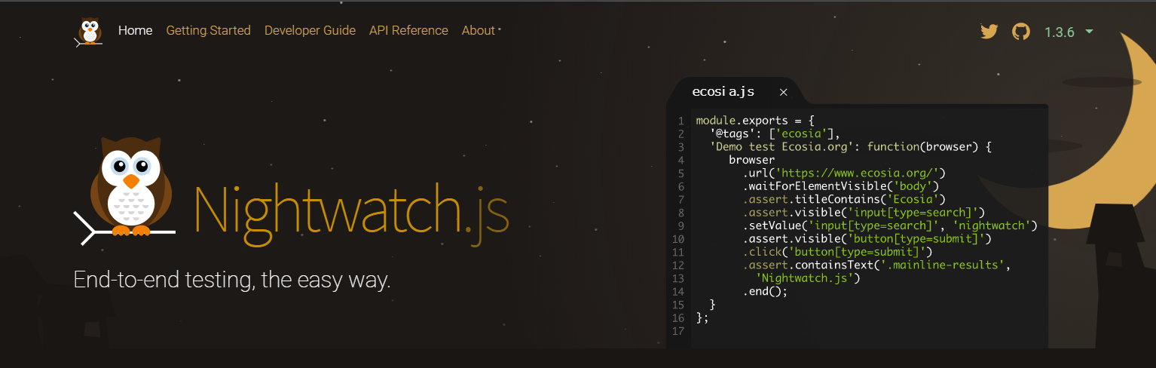Screen dimensions: 1156x368
Task: Click the 'module.exports = {' code line
Action: (755, 121)
